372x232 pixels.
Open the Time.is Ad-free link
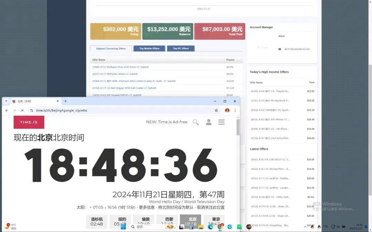(166, 122)
